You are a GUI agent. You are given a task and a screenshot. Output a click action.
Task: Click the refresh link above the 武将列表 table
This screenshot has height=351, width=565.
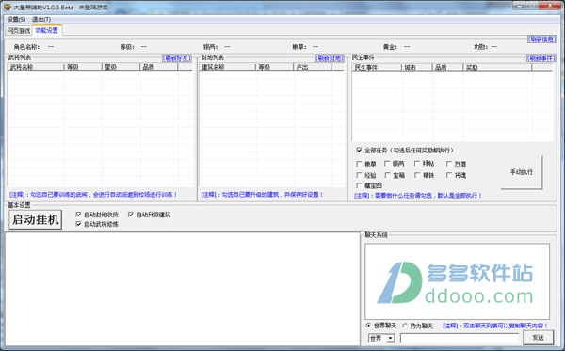177,58
